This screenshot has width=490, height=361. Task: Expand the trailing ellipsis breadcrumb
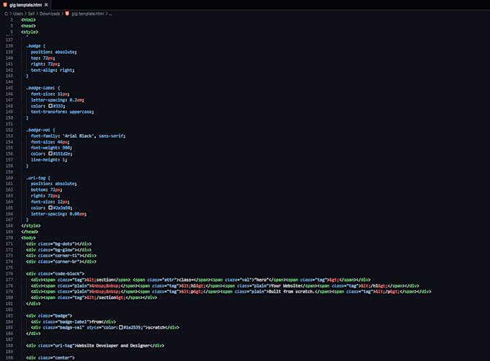(x=110, y=14)
